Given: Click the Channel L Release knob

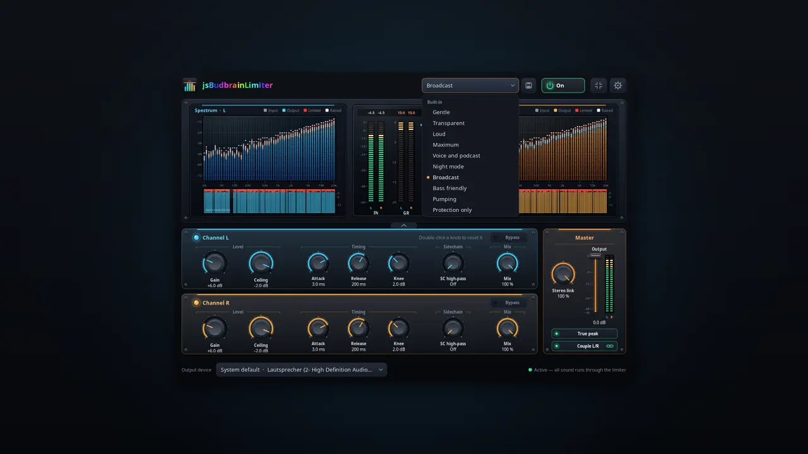Looking at the screenshot, I should pyautogui.click(x=359, y=263).
